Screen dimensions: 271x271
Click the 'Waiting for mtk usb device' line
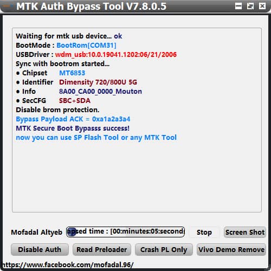69,36
